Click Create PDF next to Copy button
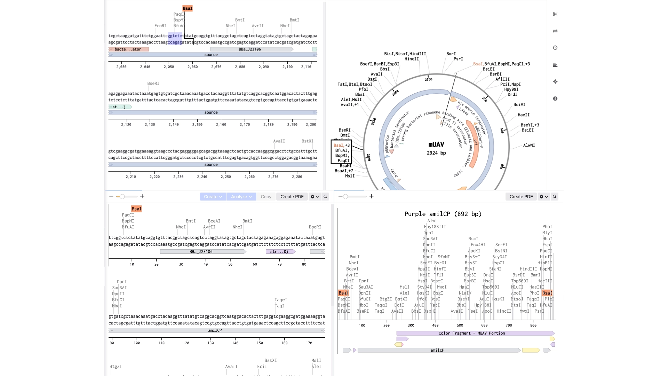The height and width of the screenshot is (376, 668). click(x=292, y=197)
